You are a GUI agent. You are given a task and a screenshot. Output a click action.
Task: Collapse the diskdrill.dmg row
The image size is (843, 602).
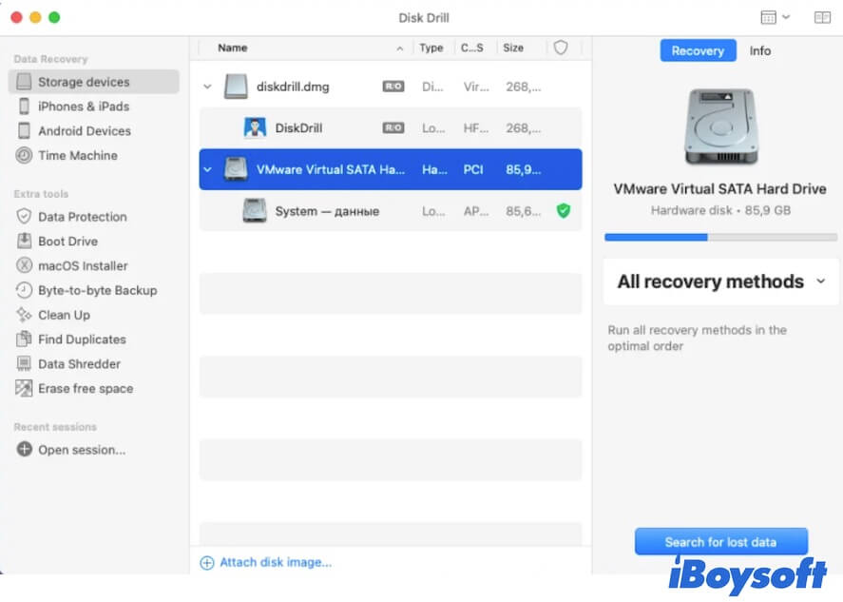[207, 87]
